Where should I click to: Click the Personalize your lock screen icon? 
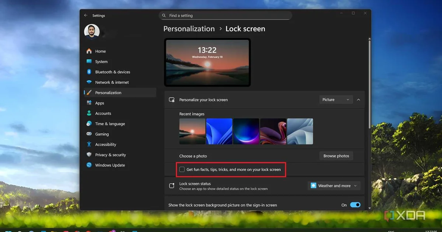pyautogui.click(x=172, y=100)
